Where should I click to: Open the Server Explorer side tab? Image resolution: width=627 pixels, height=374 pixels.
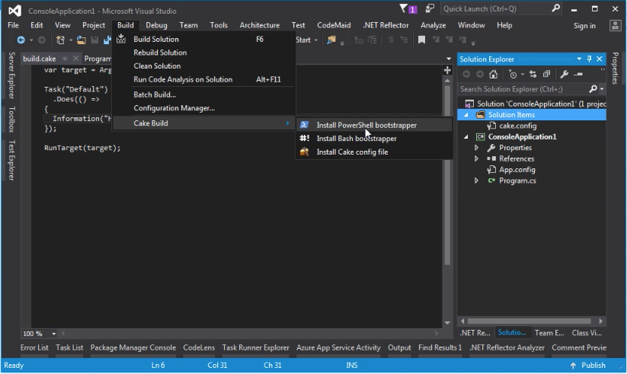click(x=11, y=75)
